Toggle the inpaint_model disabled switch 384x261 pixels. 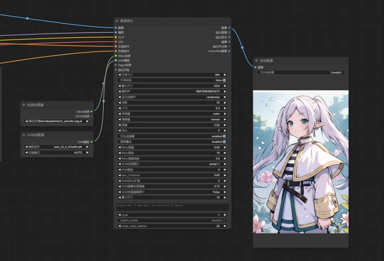click(224, 220)
